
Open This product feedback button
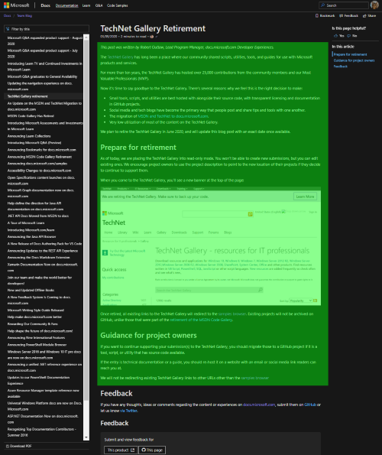121,450
